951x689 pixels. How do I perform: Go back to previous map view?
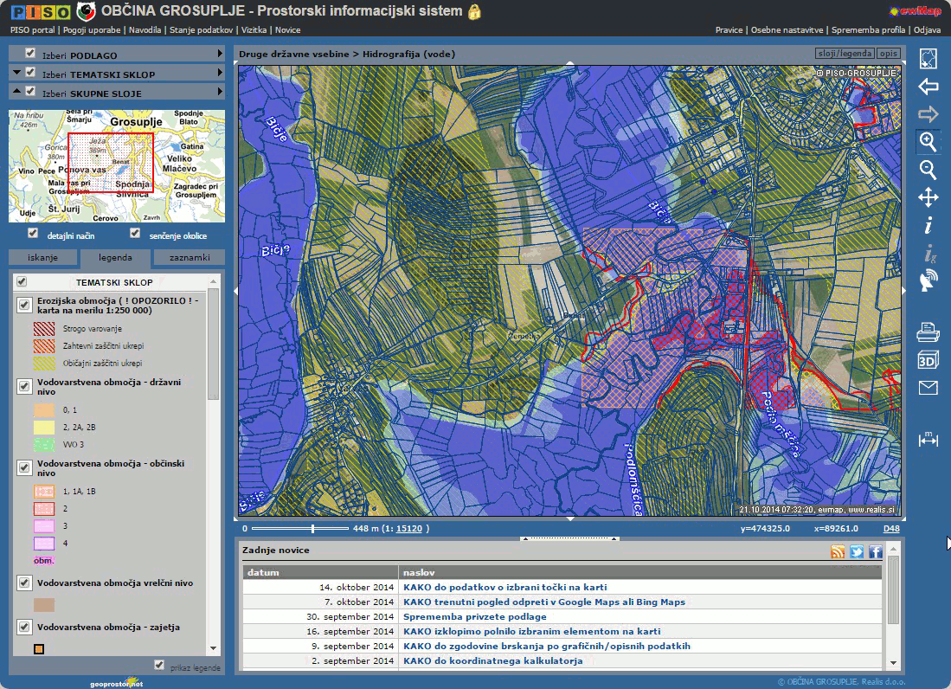tap(928, 87)
